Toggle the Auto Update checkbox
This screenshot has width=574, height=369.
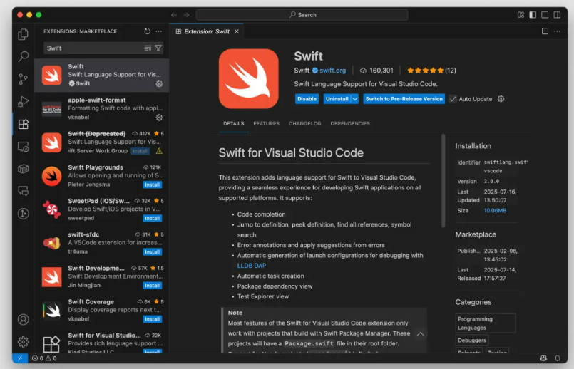point(453,99)
